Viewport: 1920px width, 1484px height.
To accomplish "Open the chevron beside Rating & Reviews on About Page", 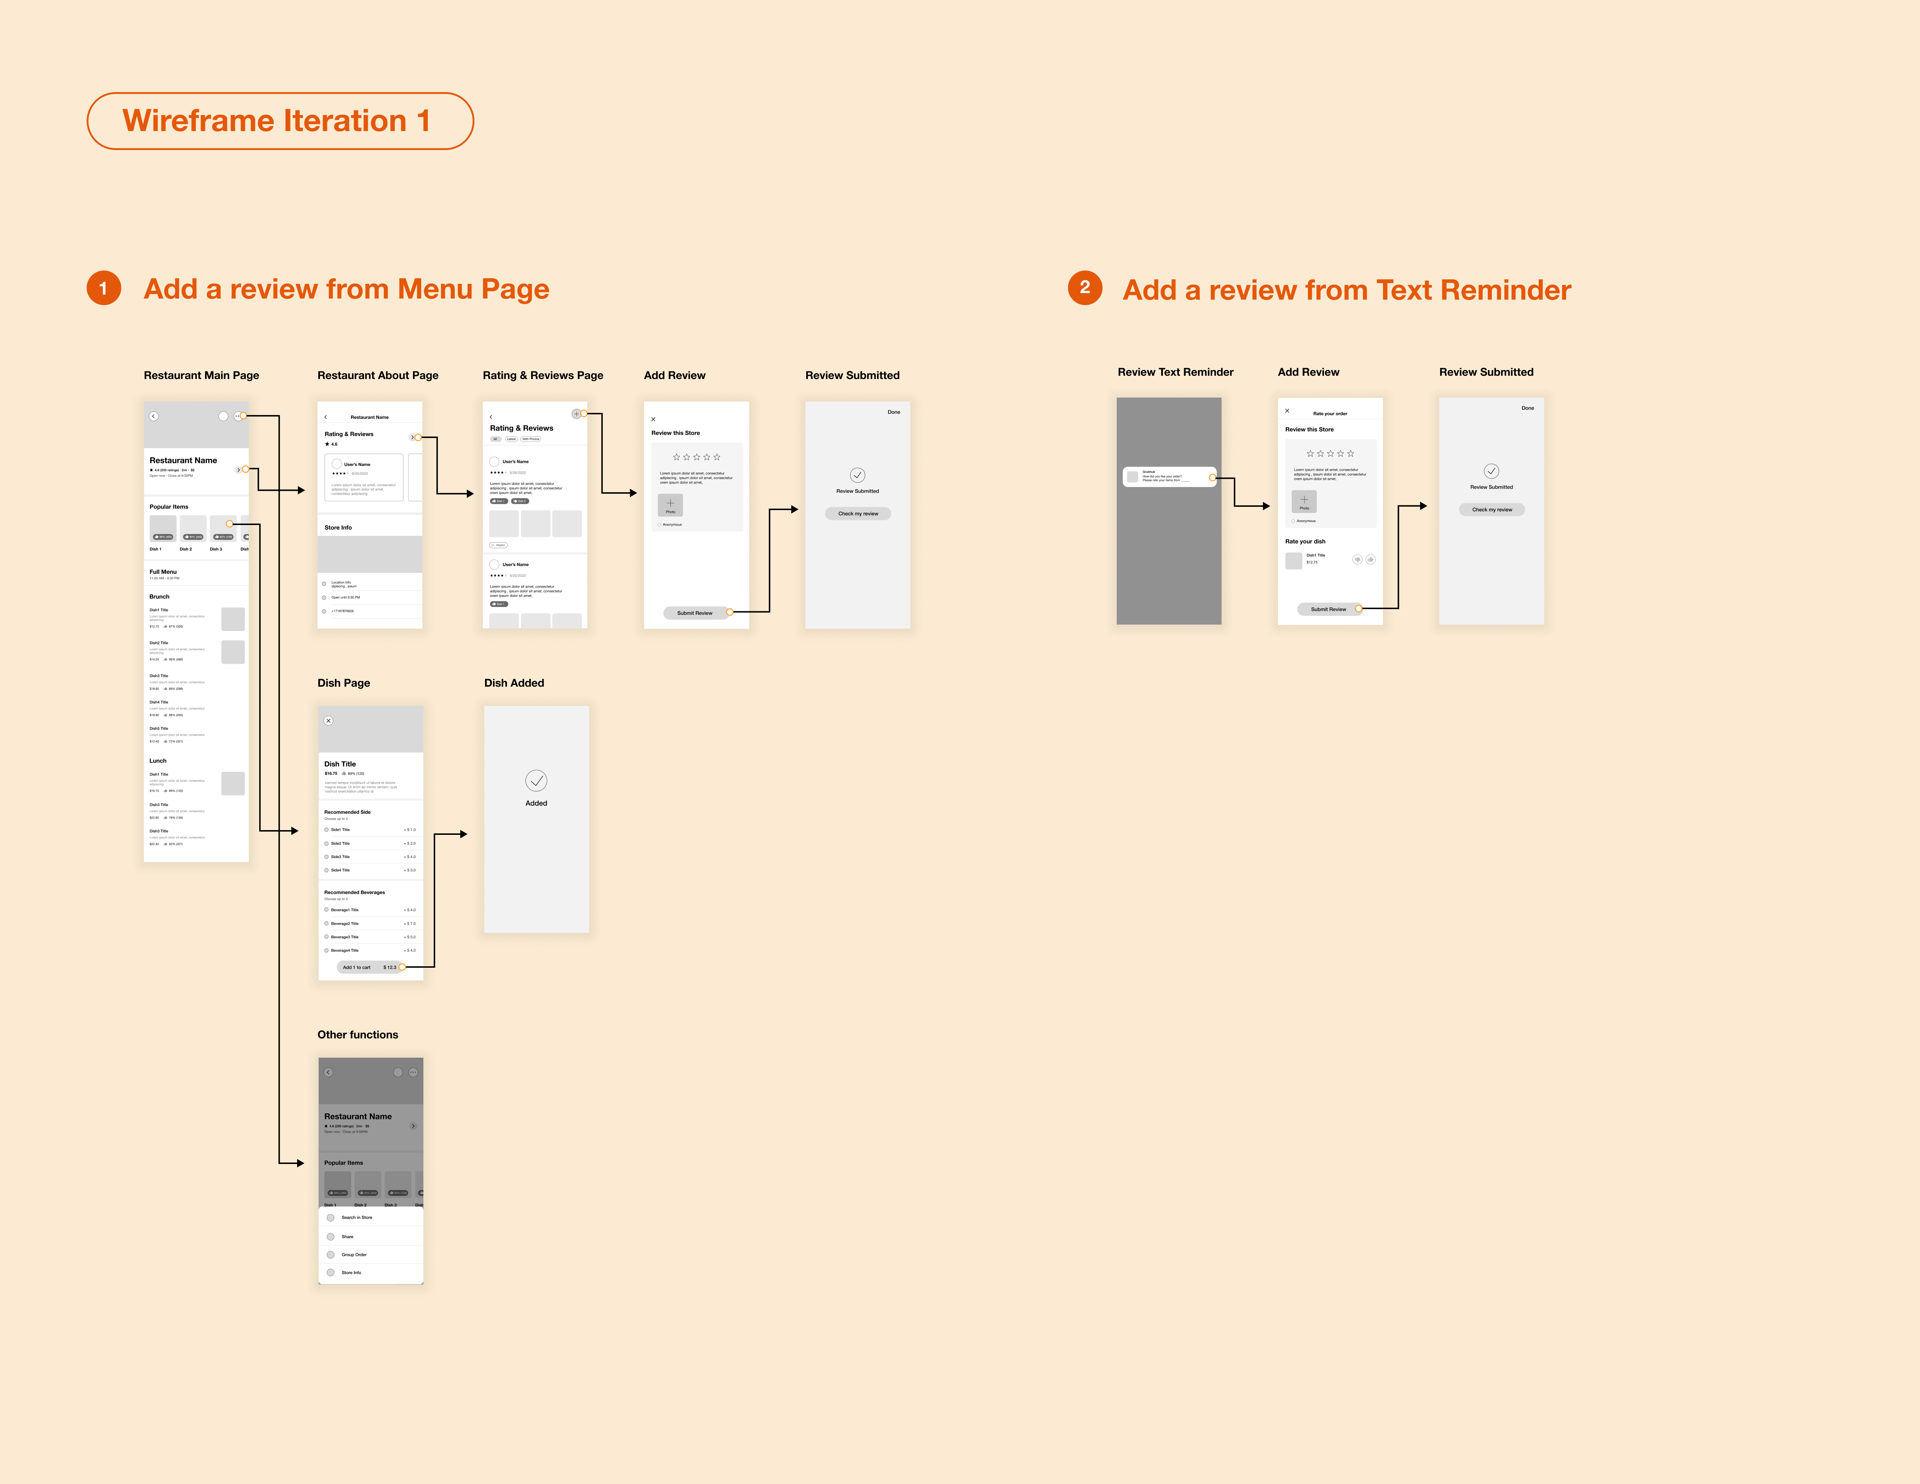I will [411, 437].
